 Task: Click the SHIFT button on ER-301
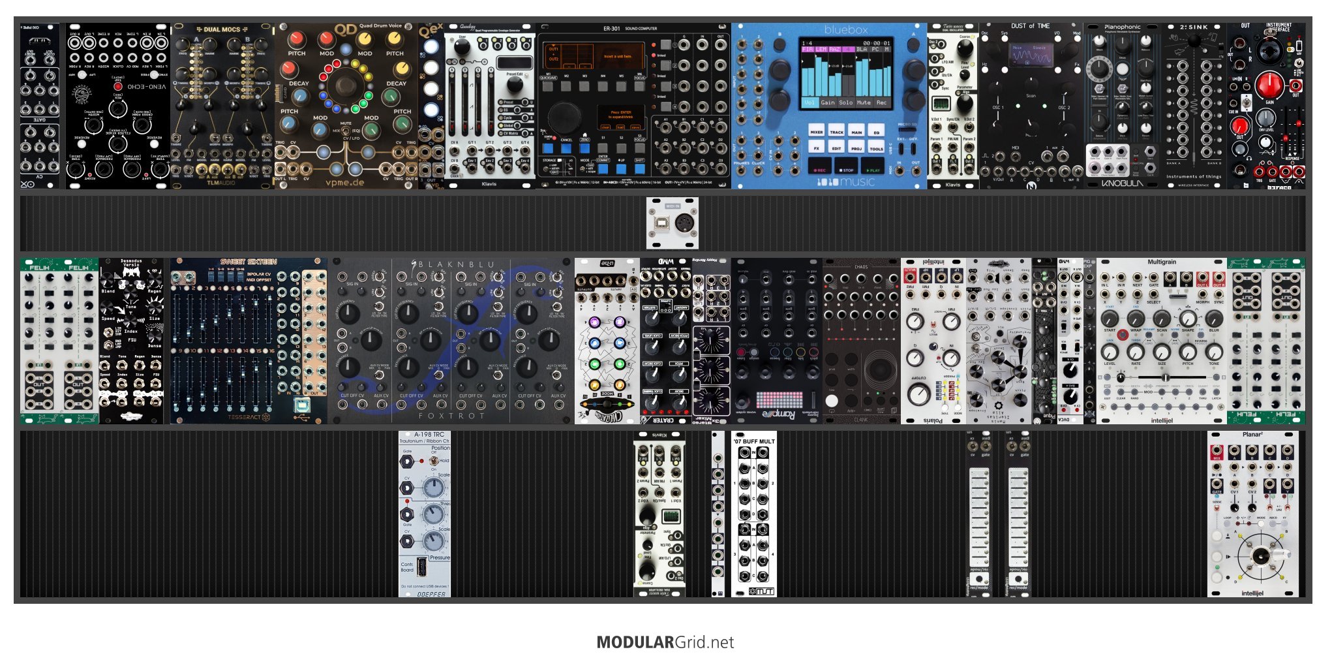pos(640,168)
